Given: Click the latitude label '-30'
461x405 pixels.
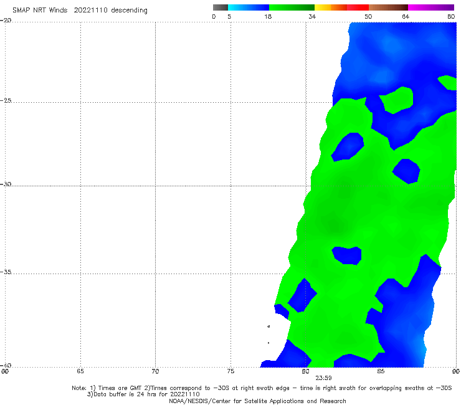Looking at the screenshot, I should [x=6, y=184].
